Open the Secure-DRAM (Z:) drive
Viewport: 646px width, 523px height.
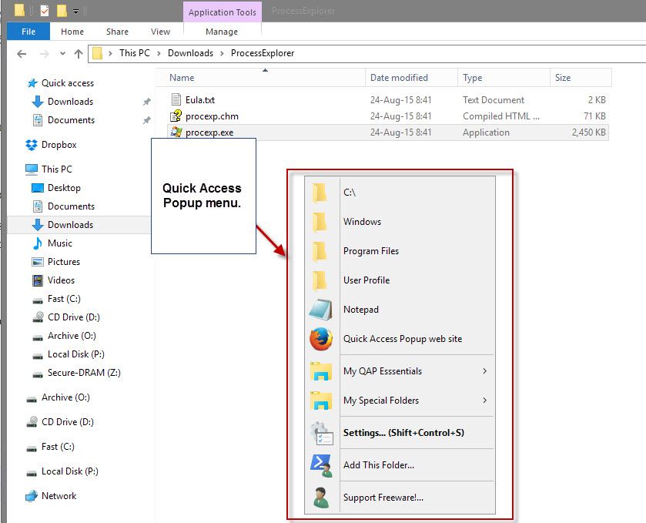coord(84,373)
